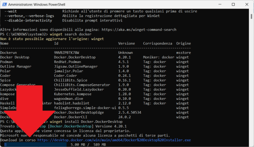Maximize the PowerShell window
Image resolution: width=254 pixels, height=147 pixels.
tap(233, 4)
